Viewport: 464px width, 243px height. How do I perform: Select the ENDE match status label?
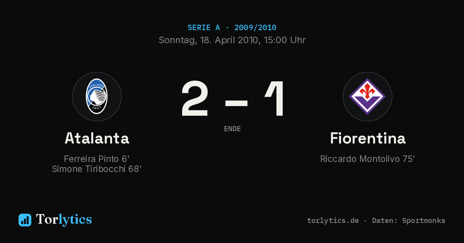click(232, 129)
